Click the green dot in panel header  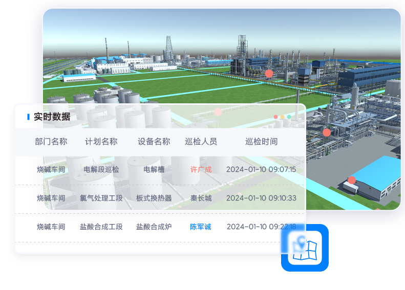tap(289, 117)
